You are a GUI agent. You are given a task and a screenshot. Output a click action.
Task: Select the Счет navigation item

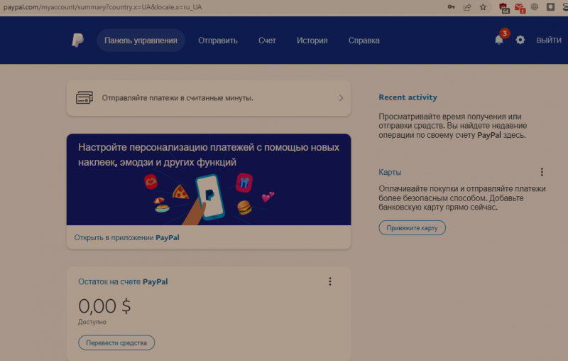[x=267, y=41]
